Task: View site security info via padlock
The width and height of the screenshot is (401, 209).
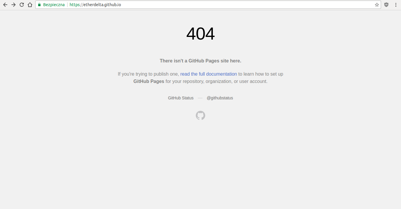Action: click(39, 5)
